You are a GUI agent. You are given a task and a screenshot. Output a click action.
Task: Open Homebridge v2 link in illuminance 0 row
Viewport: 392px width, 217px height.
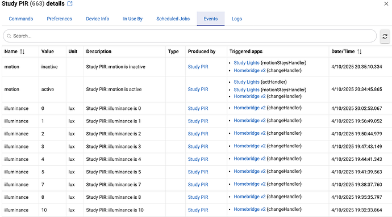point(249,108)
